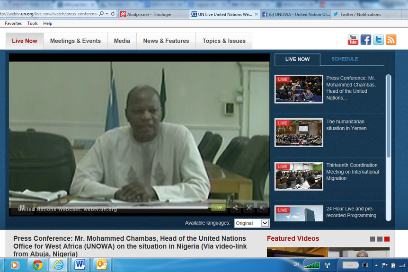Switch to the SCHEDULE tab

click(x=345, y=59)
